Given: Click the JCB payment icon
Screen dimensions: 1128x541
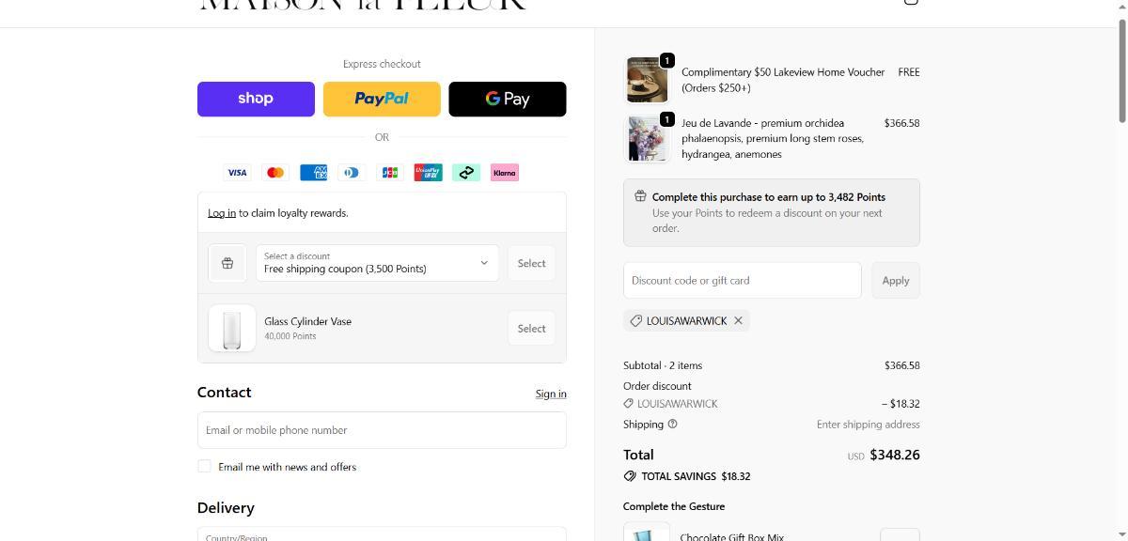Looking at the screenshot, I should click(x=389, y=173).
